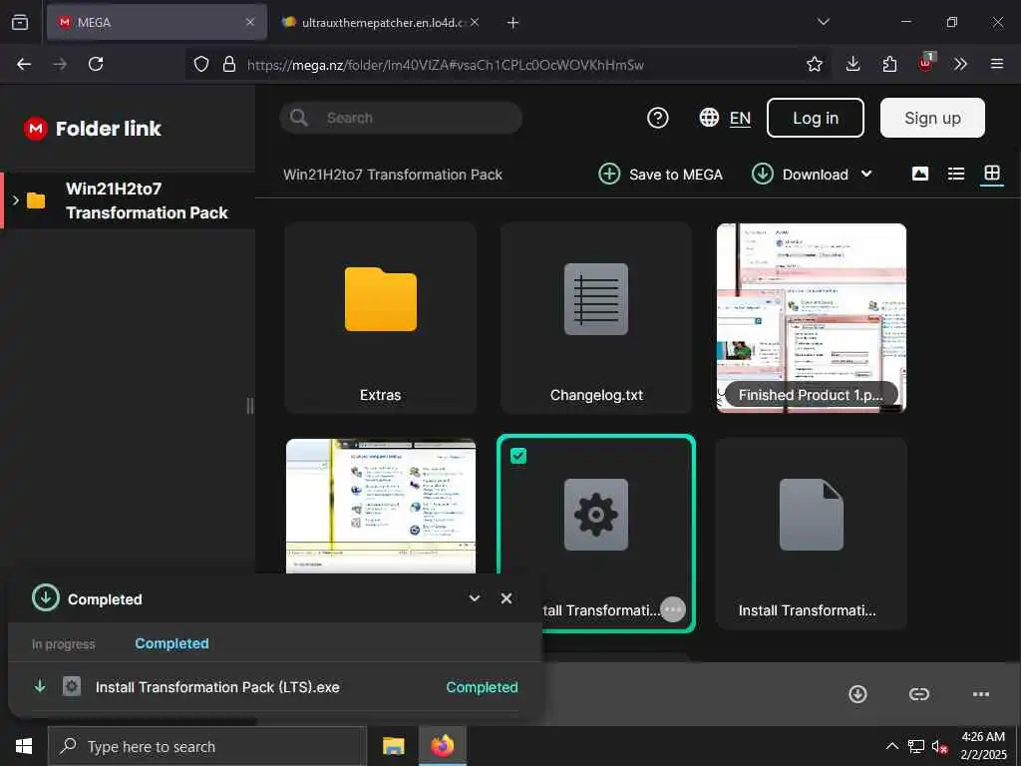The image size is (1021, 766).
Task: Open Firefox extensions puzzle icon
Action: tap(889, 64)
